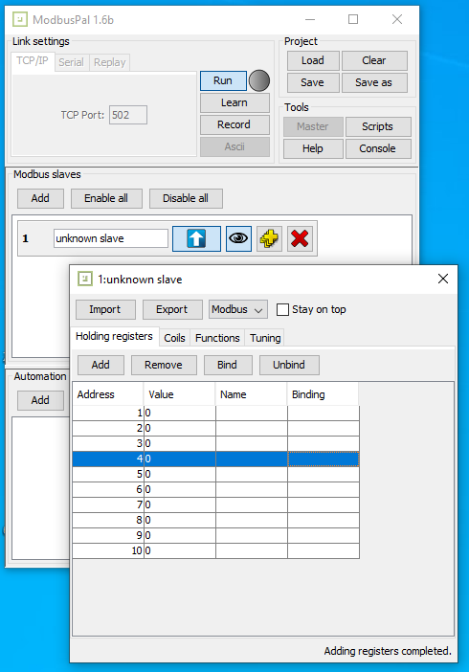Click the eye icon to view slave
The image size is (469, 672).
click(238, 238)
